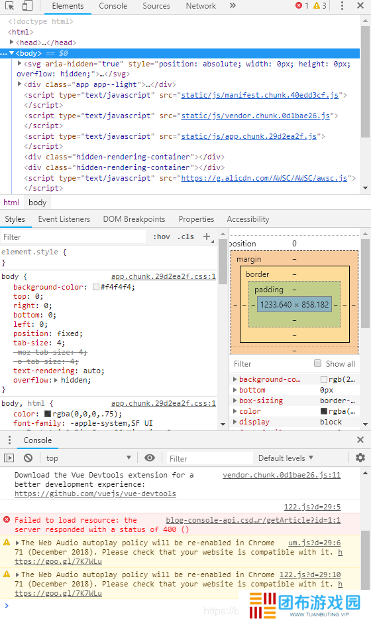Image resolution: width=371 pixels, height=623 pixels.
Task: Select the Console drawer tab
Action: (x=38, y=440)
